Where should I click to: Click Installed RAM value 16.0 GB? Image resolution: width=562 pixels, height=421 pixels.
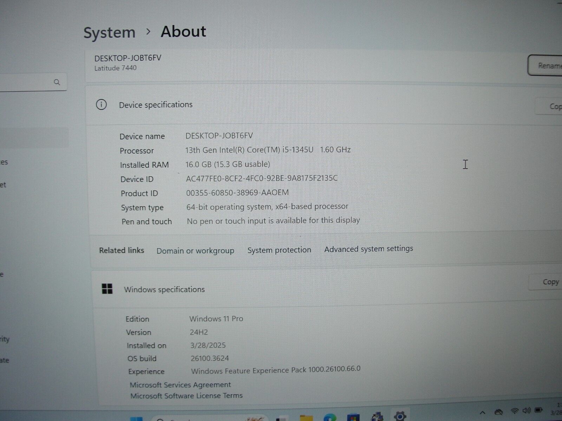228,164
